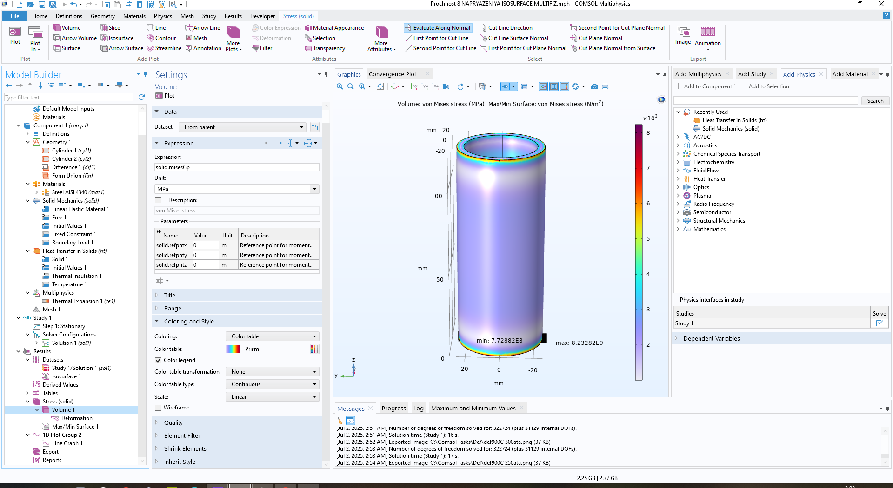The width and height of the screenshot is (893, 488).
Task: Open the Unit dropdown showing MPa
Action: point(236,189)
